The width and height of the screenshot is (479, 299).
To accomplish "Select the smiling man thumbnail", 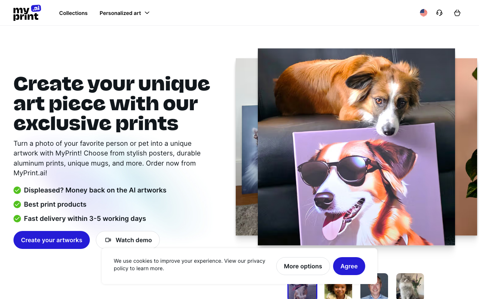I will [x=374, y=286].
